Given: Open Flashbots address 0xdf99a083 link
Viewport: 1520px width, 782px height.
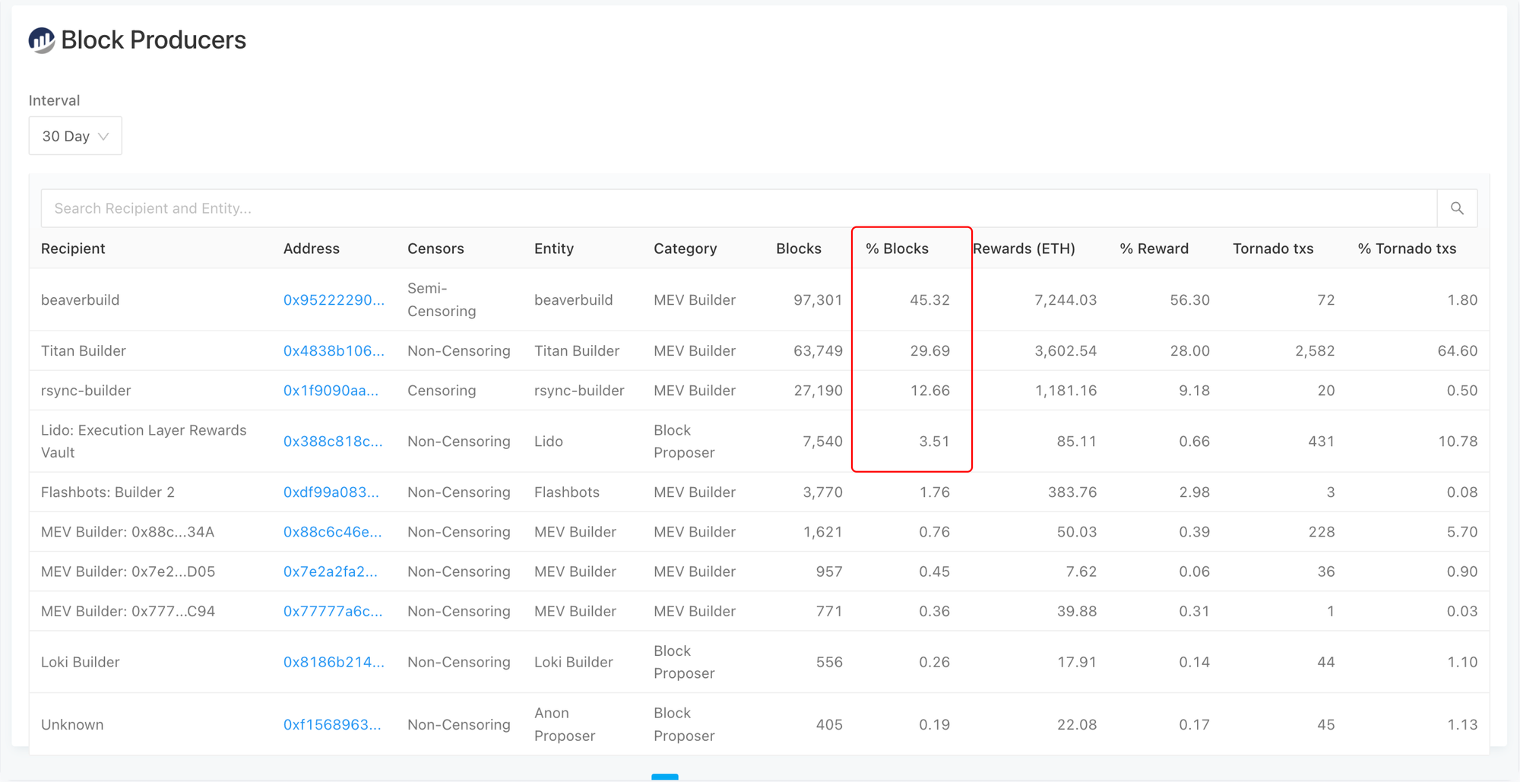Looking at the screenshot, I should pyautogui.click(x=331, y=492).
